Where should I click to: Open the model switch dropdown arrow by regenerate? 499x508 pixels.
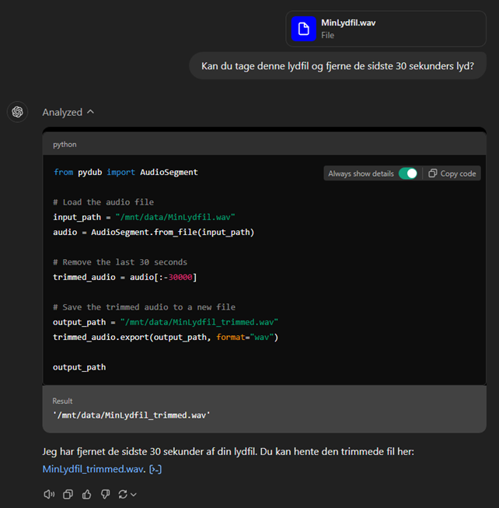pyautogui.click(x=134, y=494)
